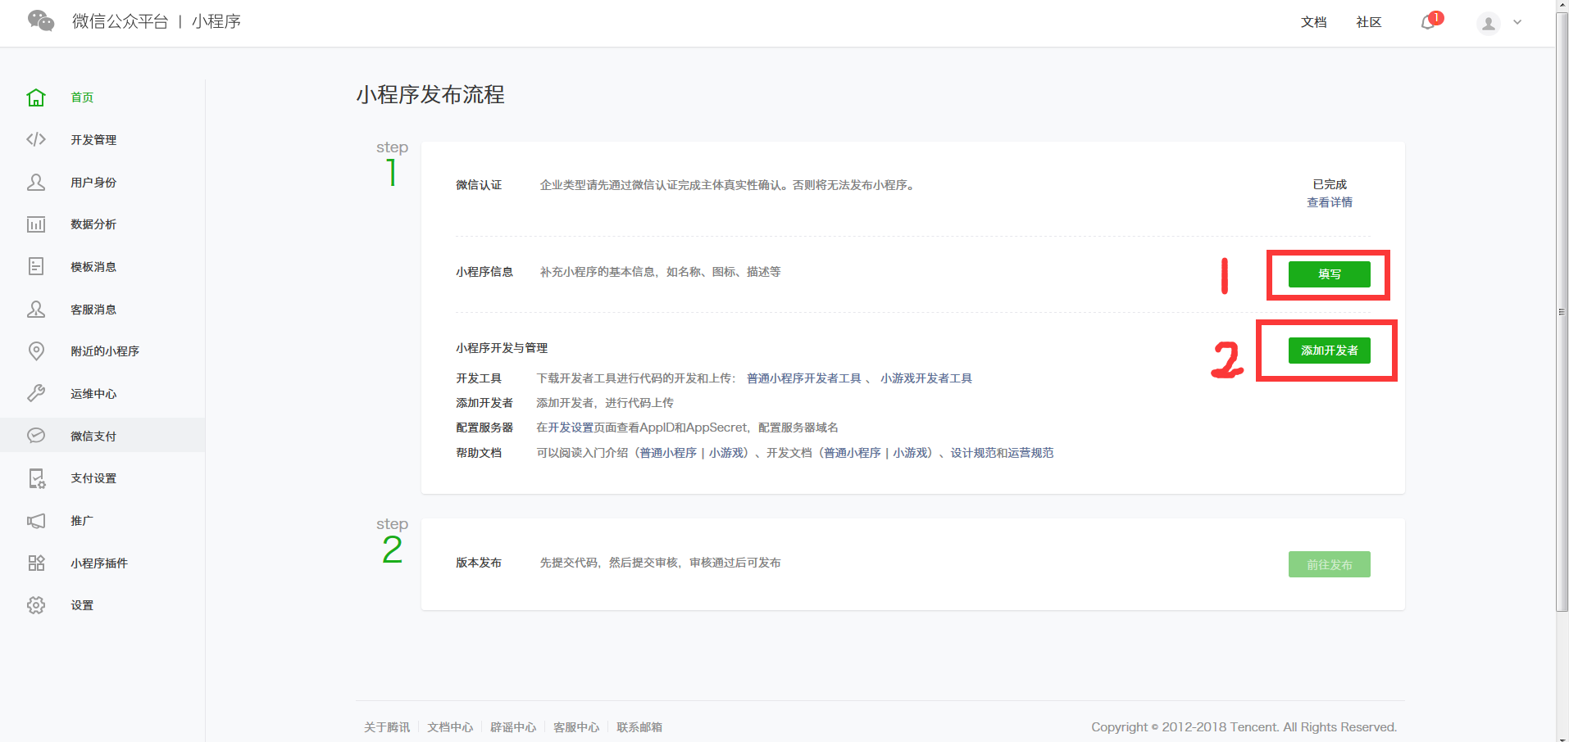The height and width of the screenshot is (742, 1569).
Task: Click the 配置服务器 label
Action: tap(484, 428)
